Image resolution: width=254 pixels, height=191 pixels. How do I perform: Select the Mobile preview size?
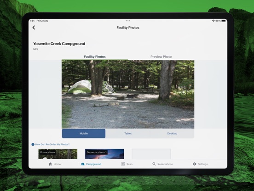84,133
